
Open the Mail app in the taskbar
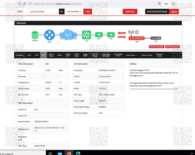tap(60, 153)
